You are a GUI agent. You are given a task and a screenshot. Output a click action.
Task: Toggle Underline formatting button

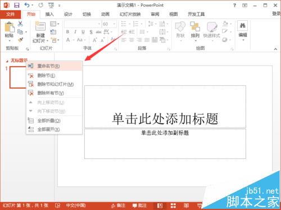[x=83, y=32]
